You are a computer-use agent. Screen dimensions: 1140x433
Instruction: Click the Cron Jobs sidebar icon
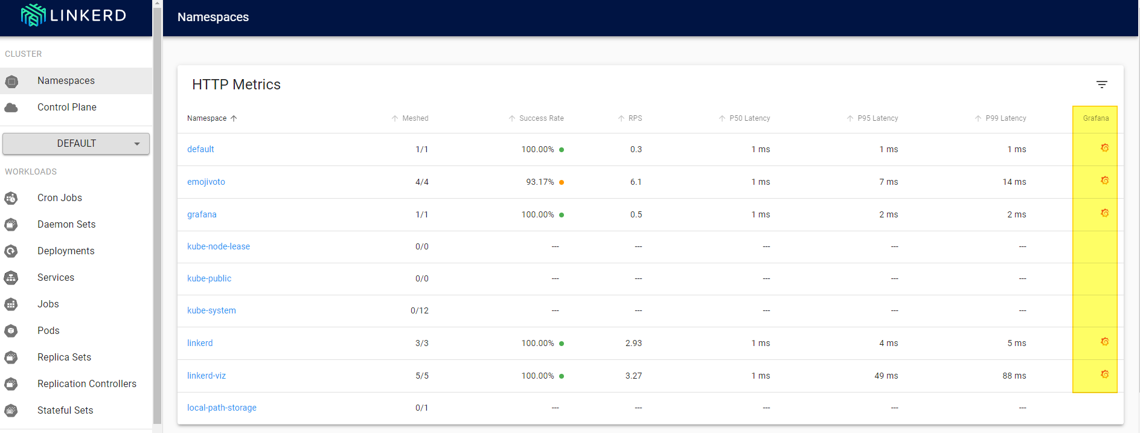coord(11,198)
